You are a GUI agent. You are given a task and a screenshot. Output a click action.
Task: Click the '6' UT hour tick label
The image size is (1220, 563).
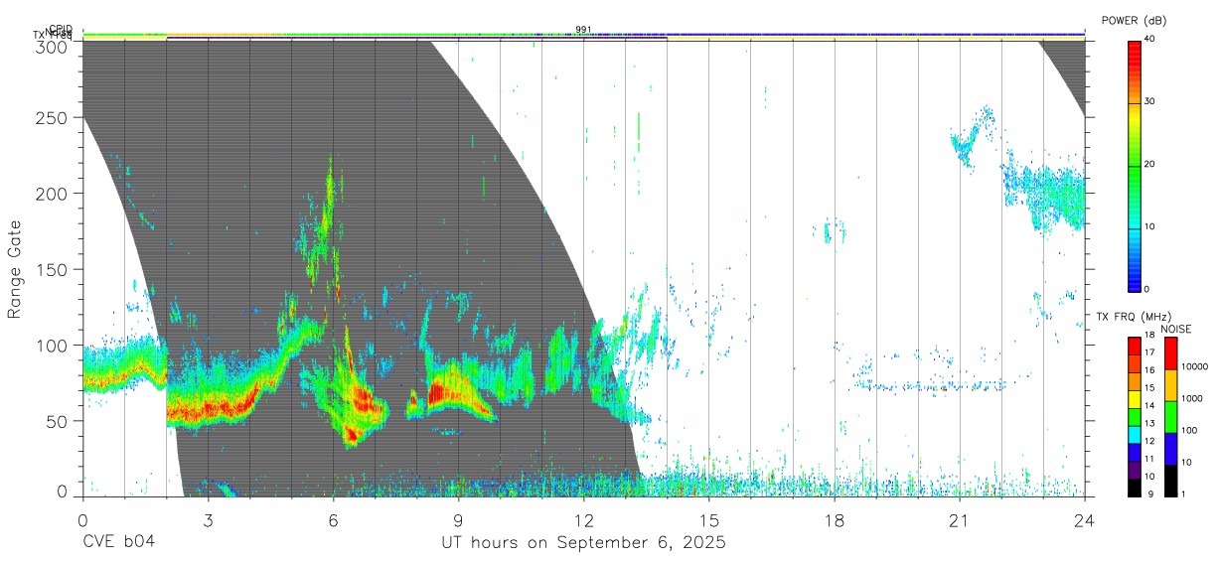coord(333,520)
